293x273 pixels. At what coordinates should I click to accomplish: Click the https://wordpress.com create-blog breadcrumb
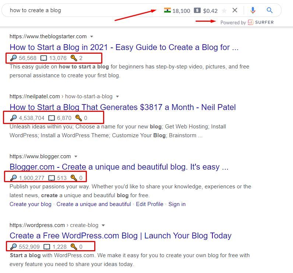(x=54, y=226)
